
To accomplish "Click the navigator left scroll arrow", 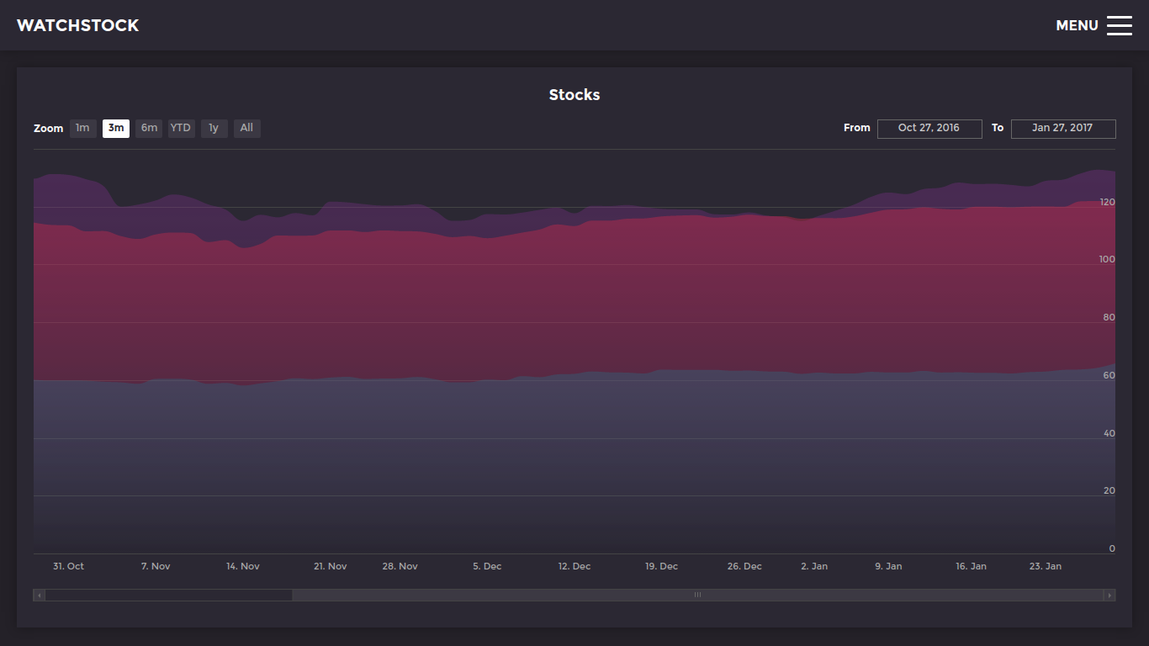I will point(39,596).
